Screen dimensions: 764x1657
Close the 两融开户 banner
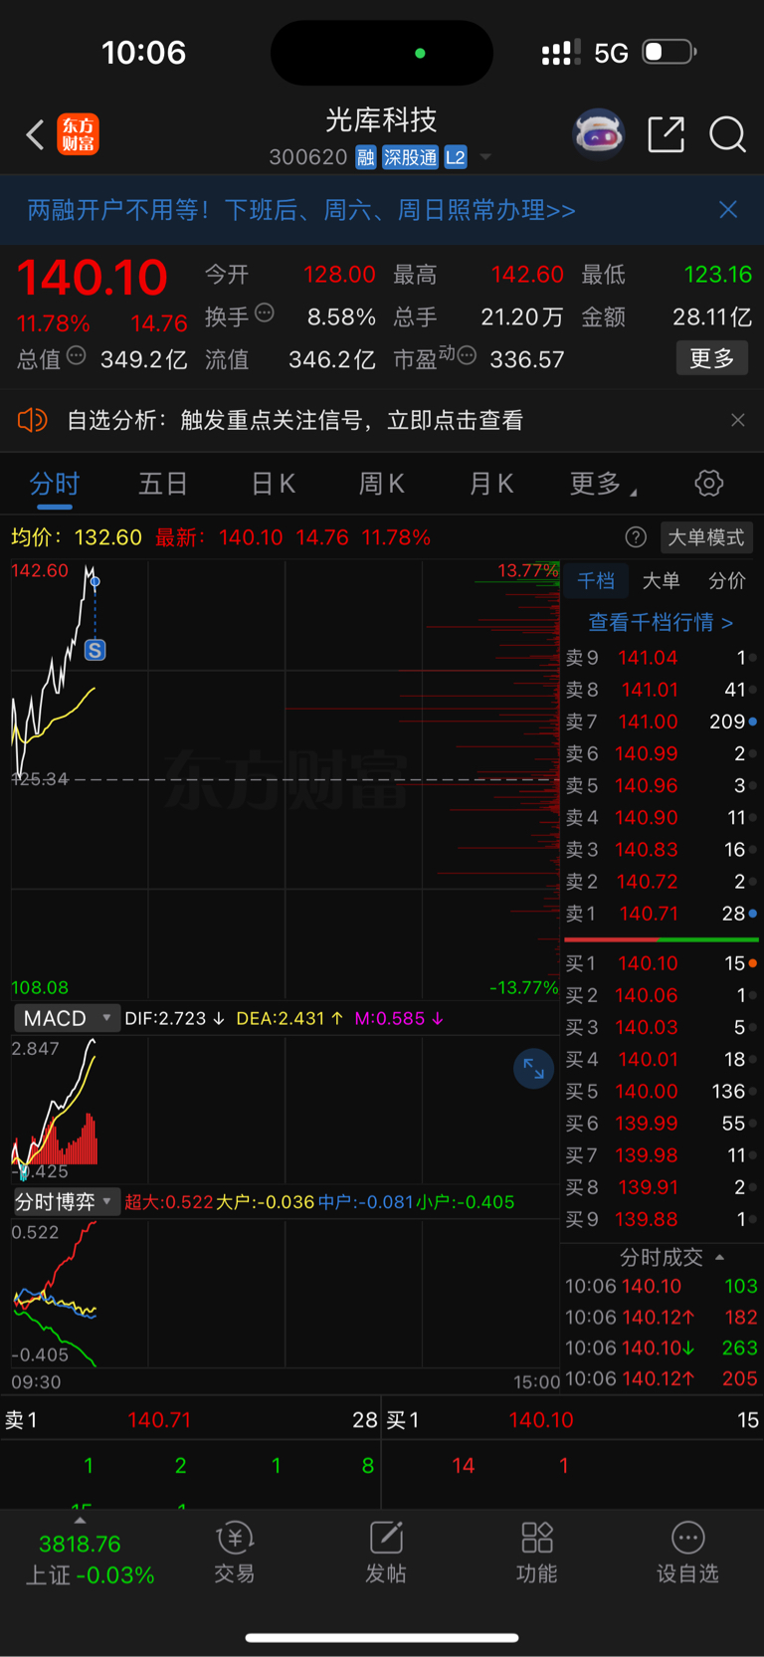(728, 209)
